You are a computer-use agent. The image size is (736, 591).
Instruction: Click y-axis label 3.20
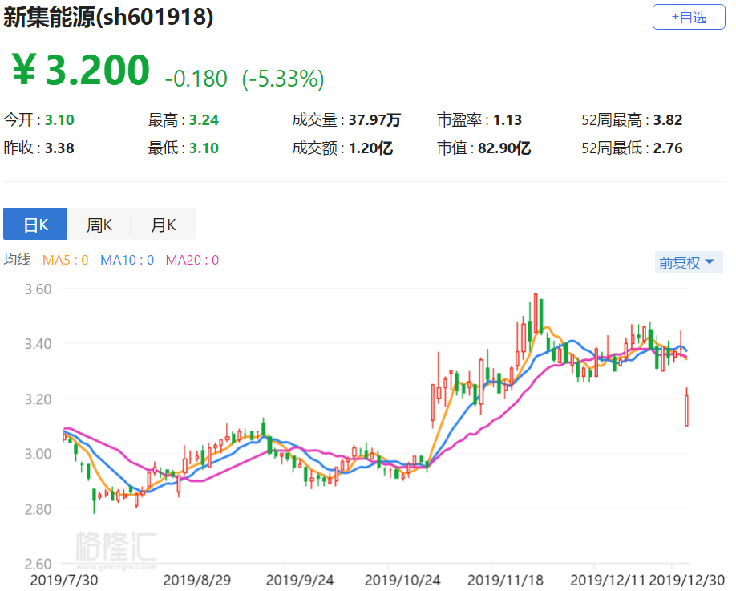click(x=38, y=399)
